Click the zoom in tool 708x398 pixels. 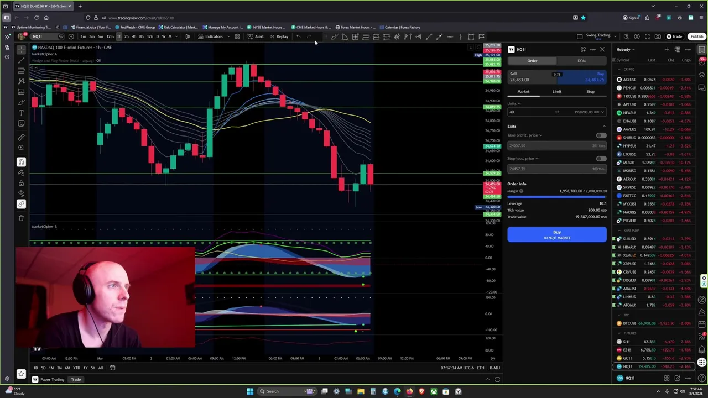[21, 148]
